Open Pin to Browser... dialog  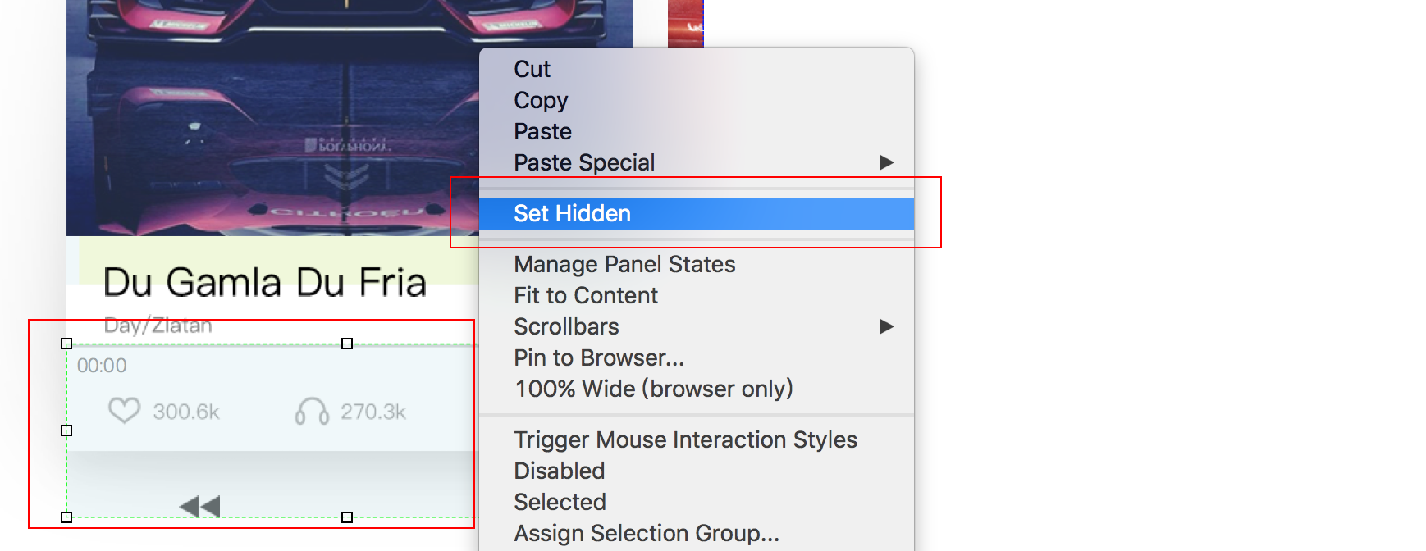point(599,358)
